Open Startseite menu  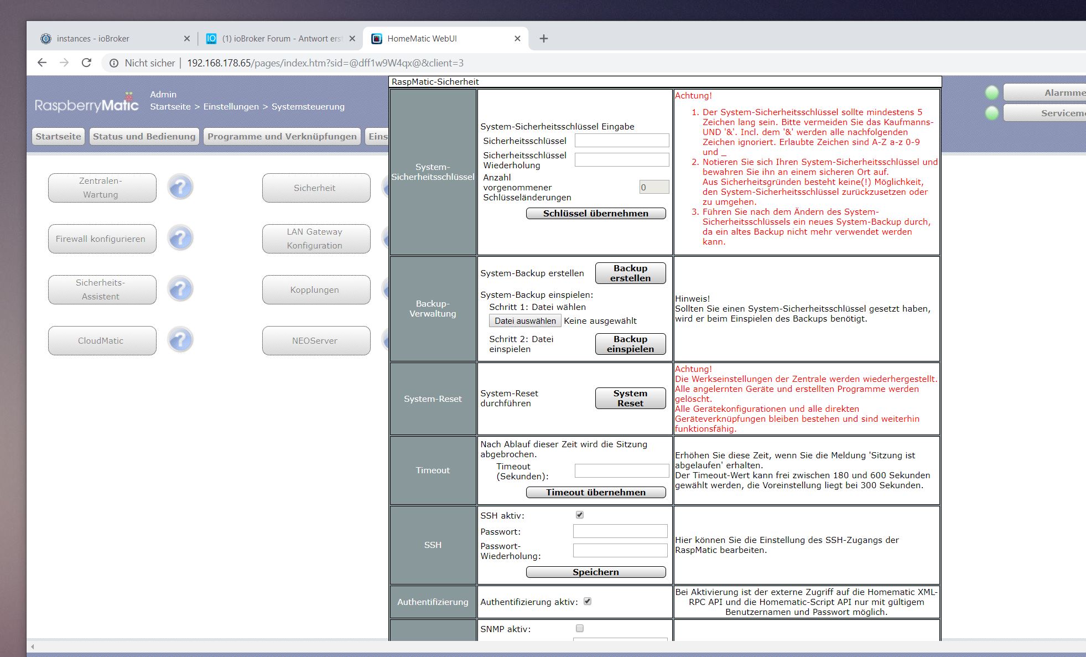pos(58,136)
